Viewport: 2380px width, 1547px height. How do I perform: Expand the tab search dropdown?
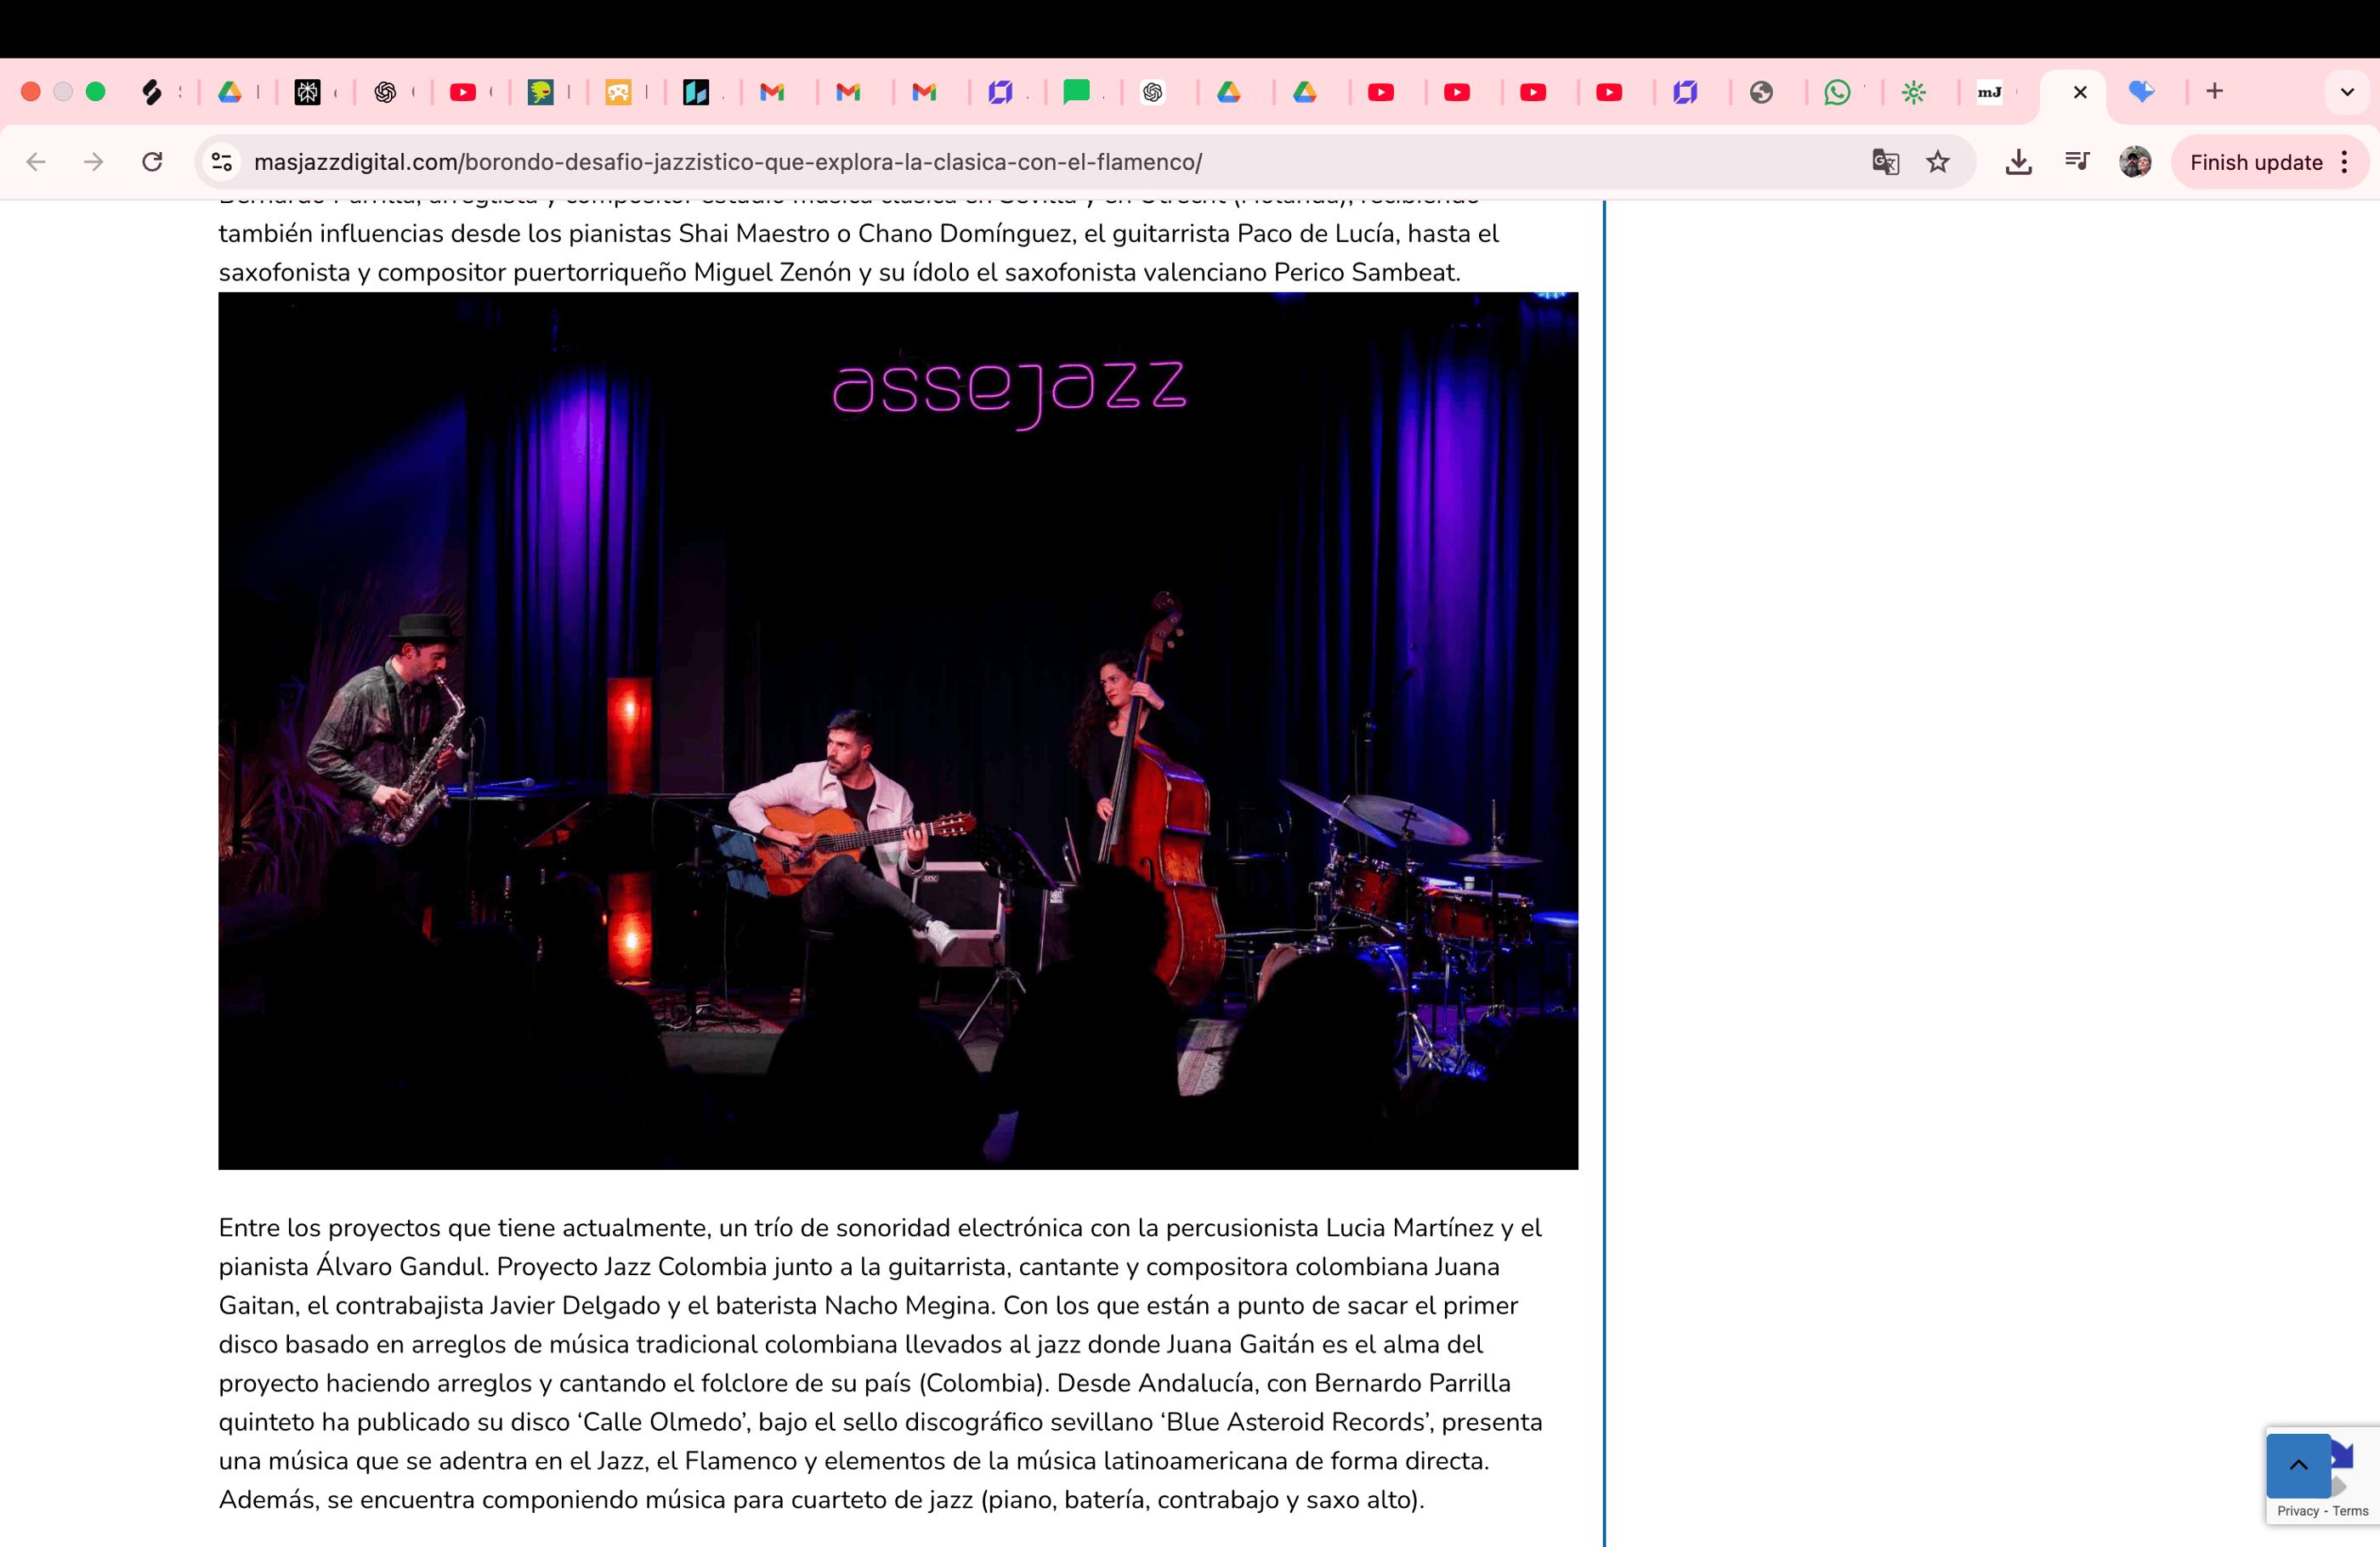coord(2347,92)
